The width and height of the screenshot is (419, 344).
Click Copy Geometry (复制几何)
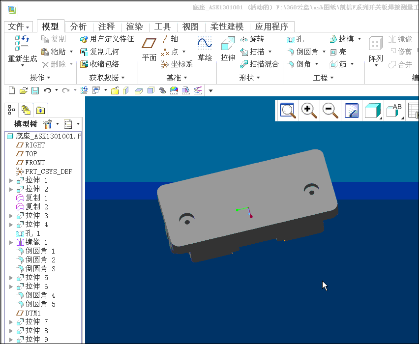[x=99, y=52]
